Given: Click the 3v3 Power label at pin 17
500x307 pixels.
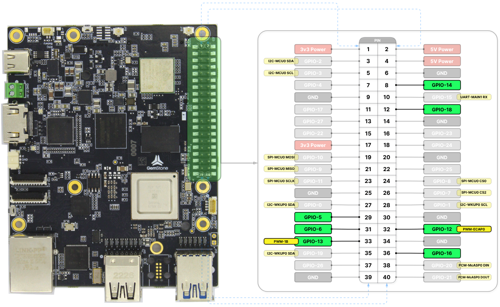Looking at the screenshot, I should pyautogui.click(x=313, y=145).
